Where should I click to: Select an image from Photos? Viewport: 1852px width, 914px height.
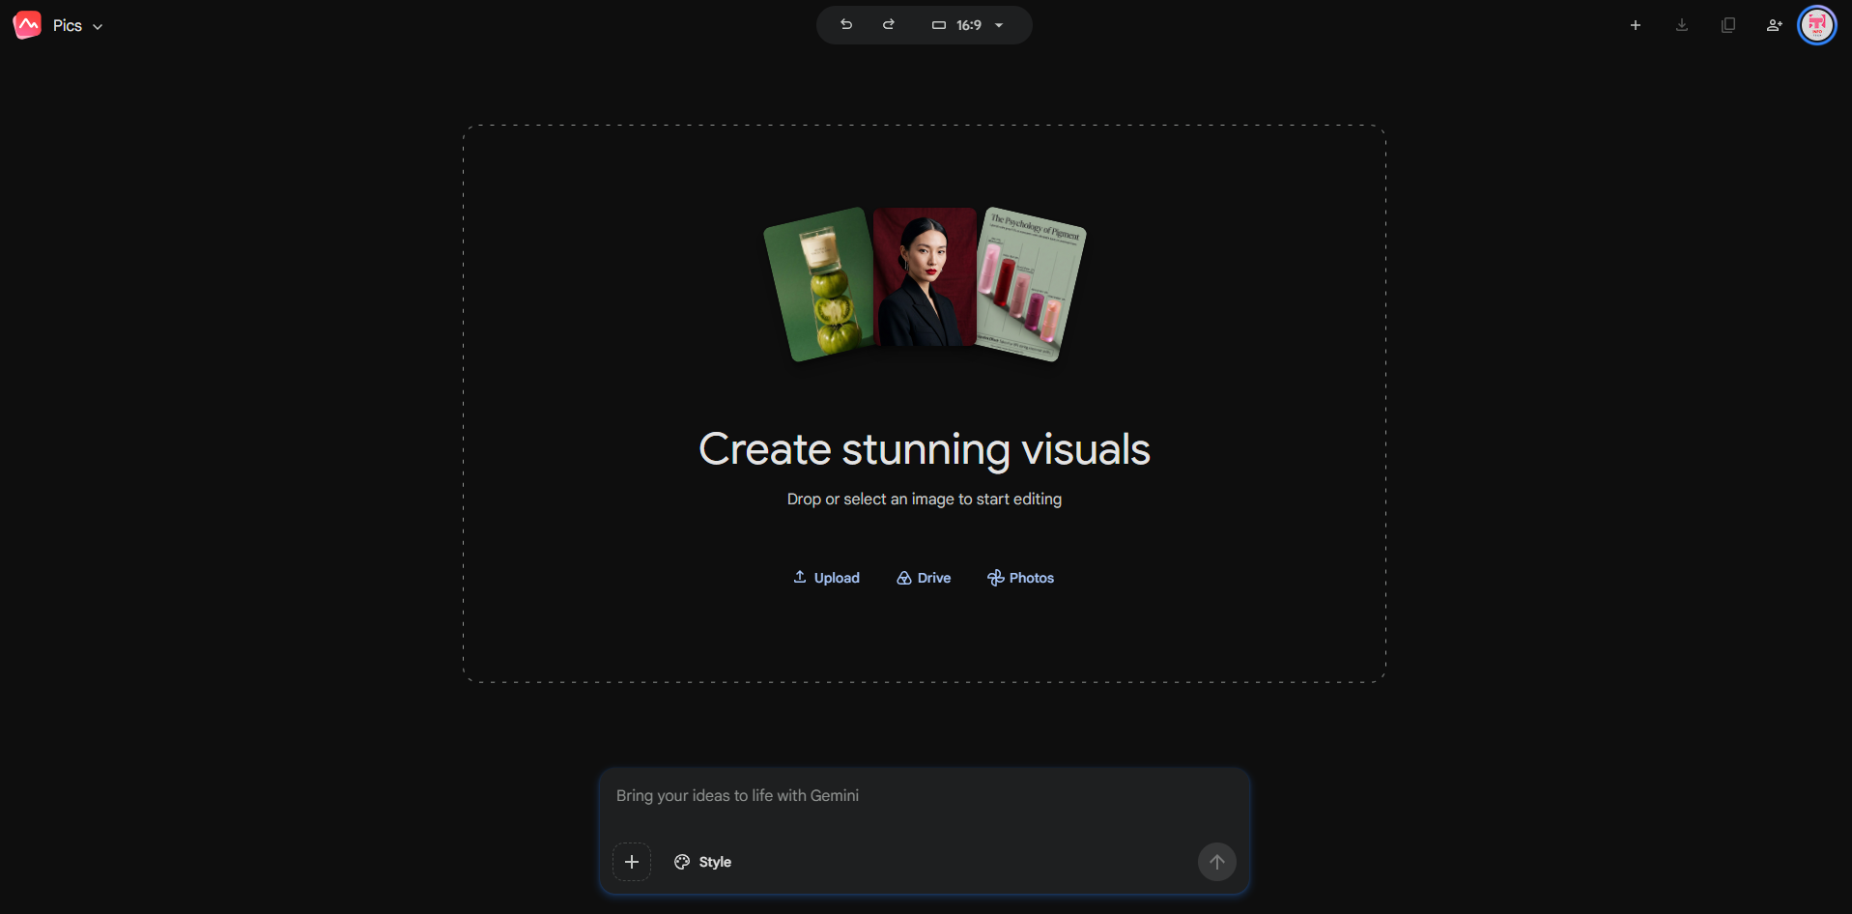pyautogui.click(x=1021, y=578)
